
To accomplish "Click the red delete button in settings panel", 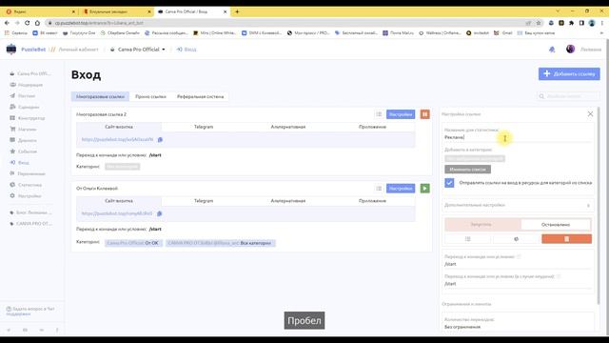I will point(567,239).
